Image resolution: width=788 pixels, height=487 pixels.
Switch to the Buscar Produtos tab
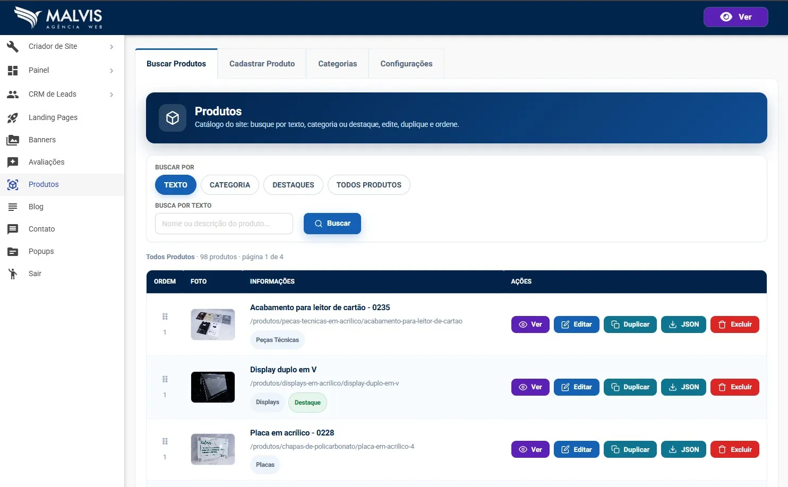point(176,64)
